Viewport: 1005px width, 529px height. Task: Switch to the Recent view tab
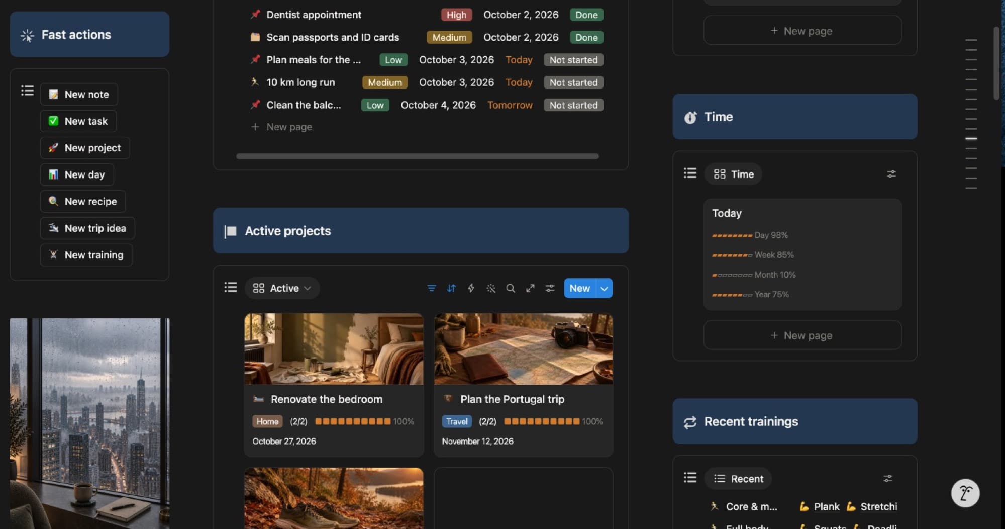click(738, 479)
